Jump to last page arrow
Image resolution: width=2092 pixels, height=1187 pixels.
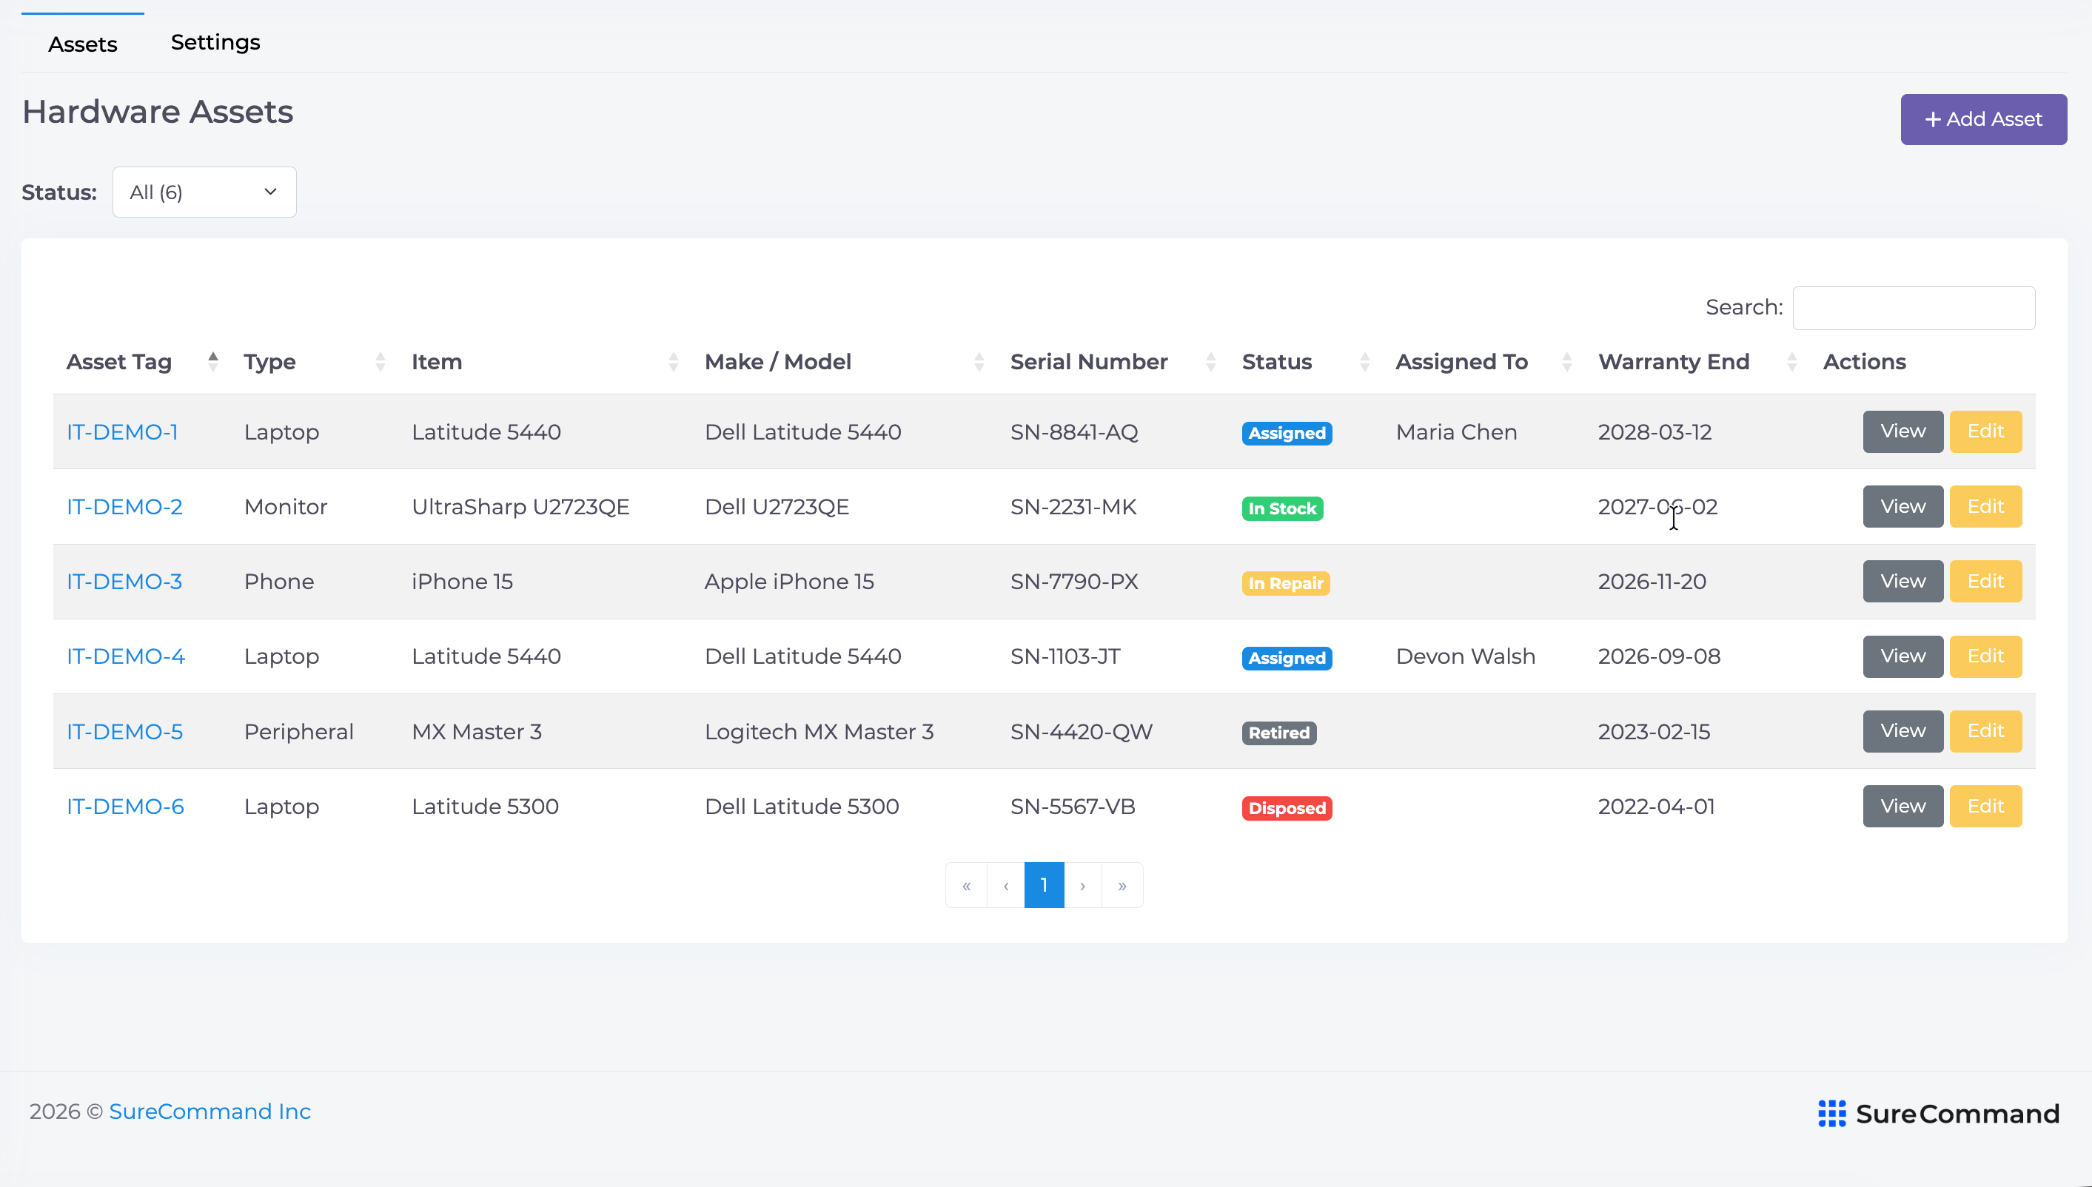(x=1123, y=885)
